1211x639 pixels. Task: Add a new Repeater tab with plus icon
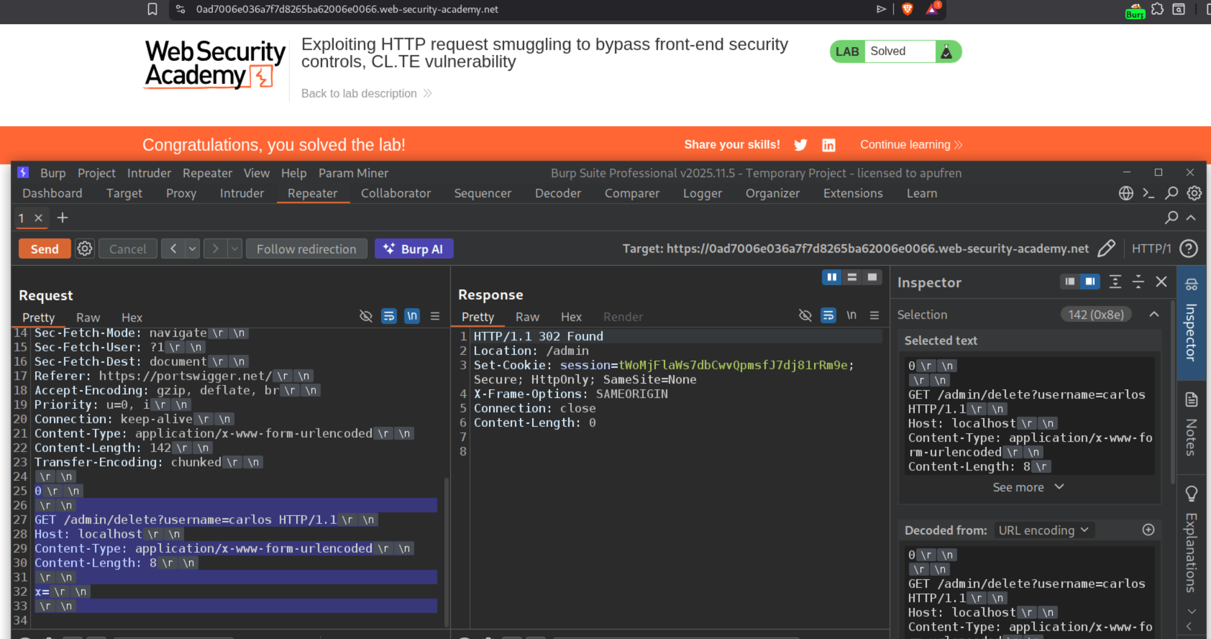coord(63,218)
